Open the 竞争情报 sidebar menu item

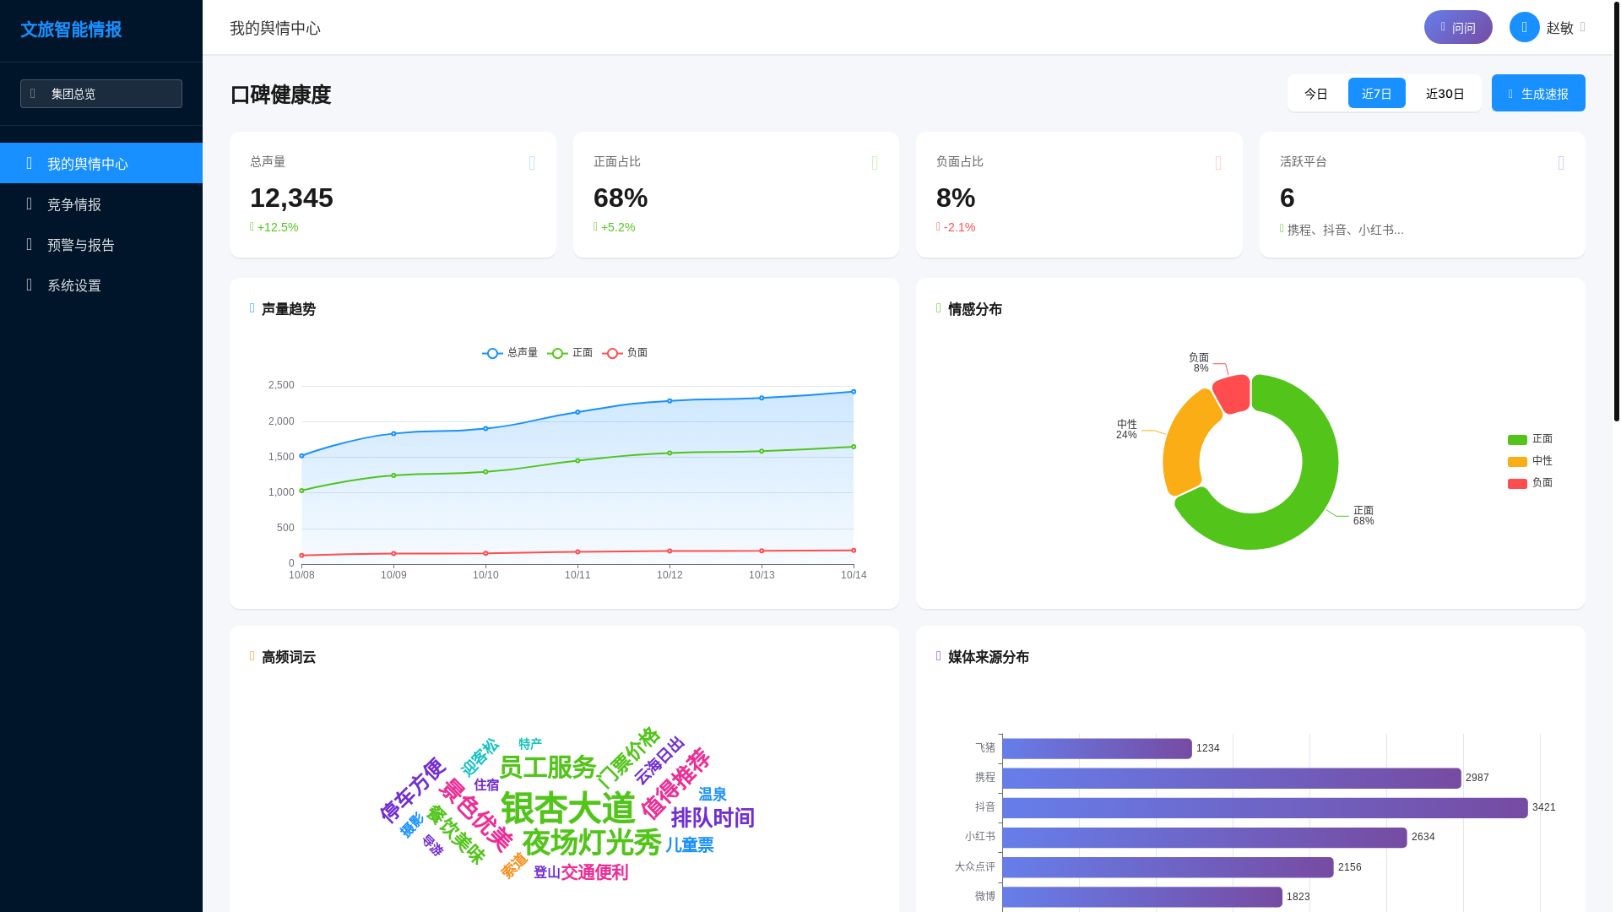[x=101, y=204]
